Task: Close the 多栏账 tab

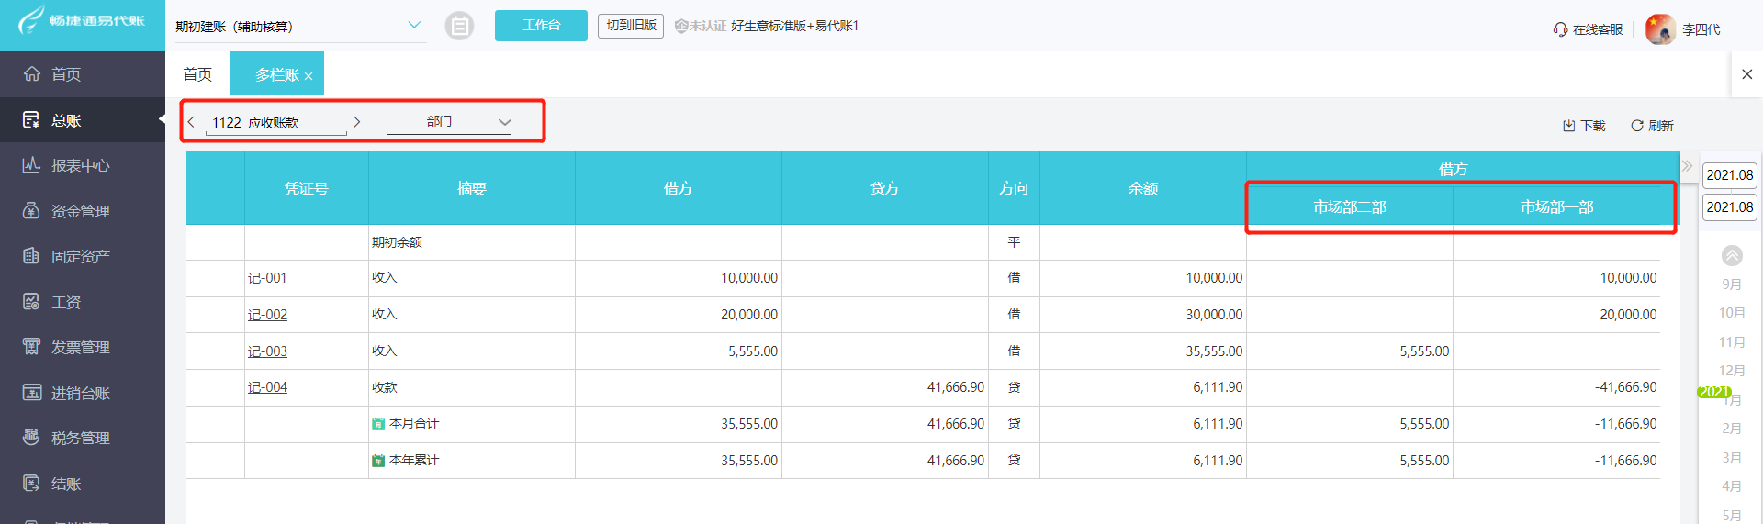Action: click(x=309, y=76)
